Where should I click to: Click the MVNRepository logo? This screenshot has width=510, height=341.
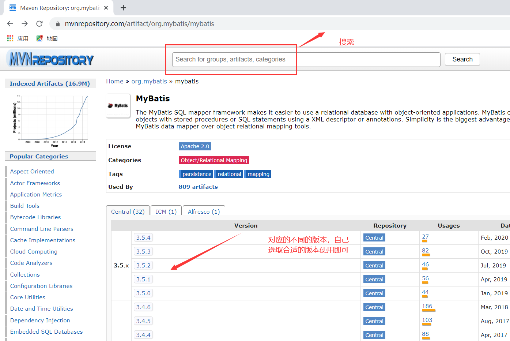[x=50, y=59]
